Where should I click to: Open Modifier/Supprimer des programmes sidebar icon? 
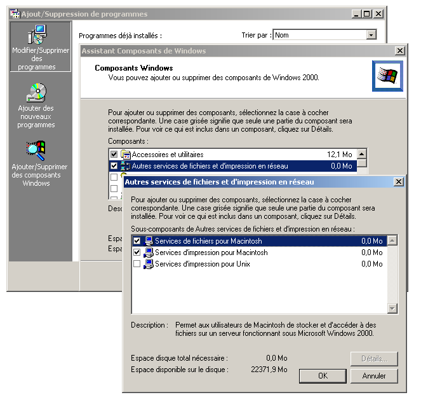37,34
